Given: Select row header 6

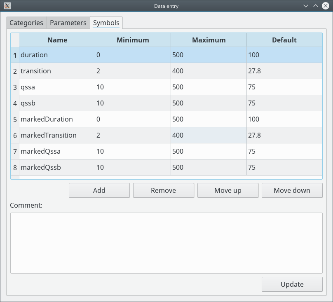Looking at the screenshot, I should click(x=15, y=135).
